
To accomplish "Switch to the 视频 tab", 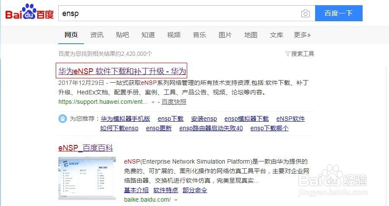I will (x=174, y=35).
